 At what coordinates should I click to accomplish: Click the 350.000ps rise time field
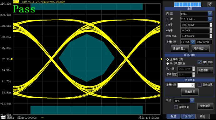tap(204, 42)
